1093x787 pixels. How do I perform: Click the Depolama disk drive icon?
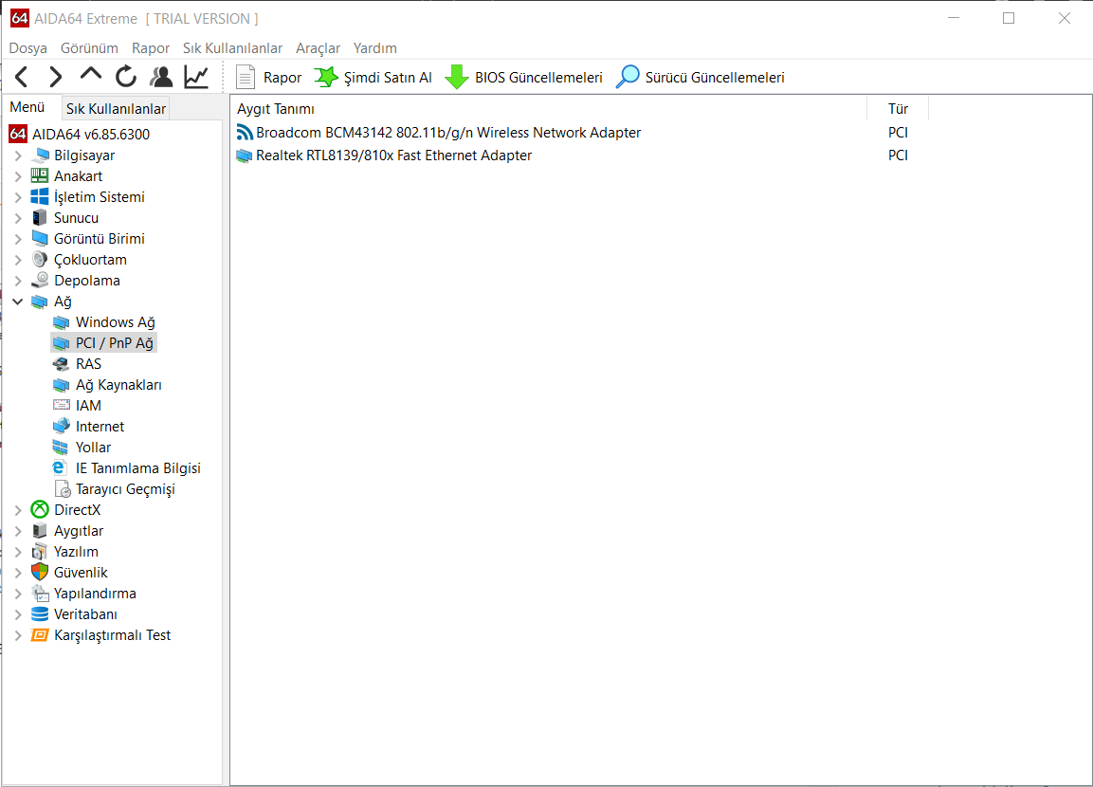40,281
